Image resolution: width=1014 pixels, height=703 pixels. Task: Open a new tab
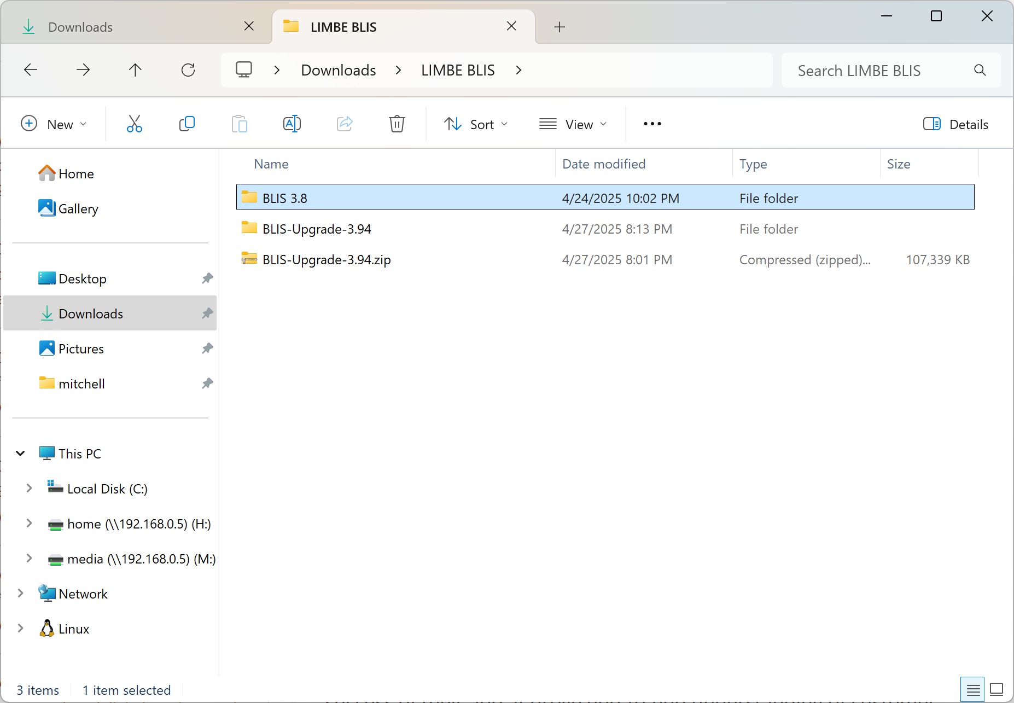560,27
